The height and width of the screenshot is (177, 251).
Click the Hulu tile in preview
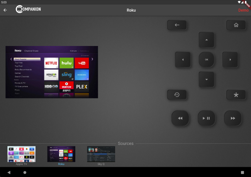66,63
